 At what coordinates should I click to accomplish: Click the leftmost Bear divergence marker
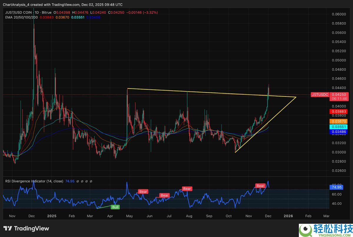point(143,191)
